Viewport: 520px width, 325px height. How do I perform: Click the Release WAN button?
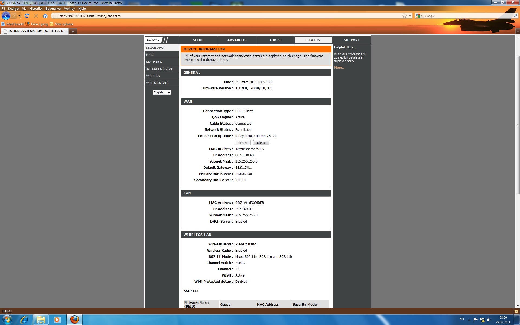261,143
